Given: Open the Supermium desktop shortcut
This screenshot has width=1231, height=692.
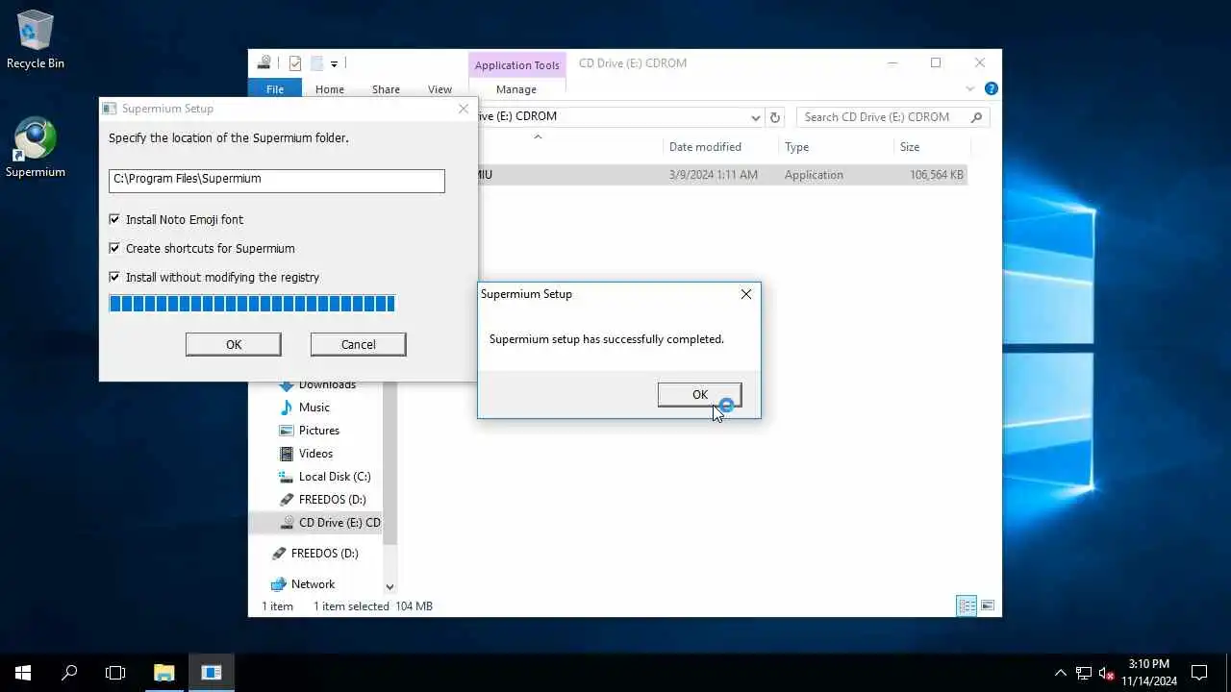Looking at the screenshot, I should (36, 147).
